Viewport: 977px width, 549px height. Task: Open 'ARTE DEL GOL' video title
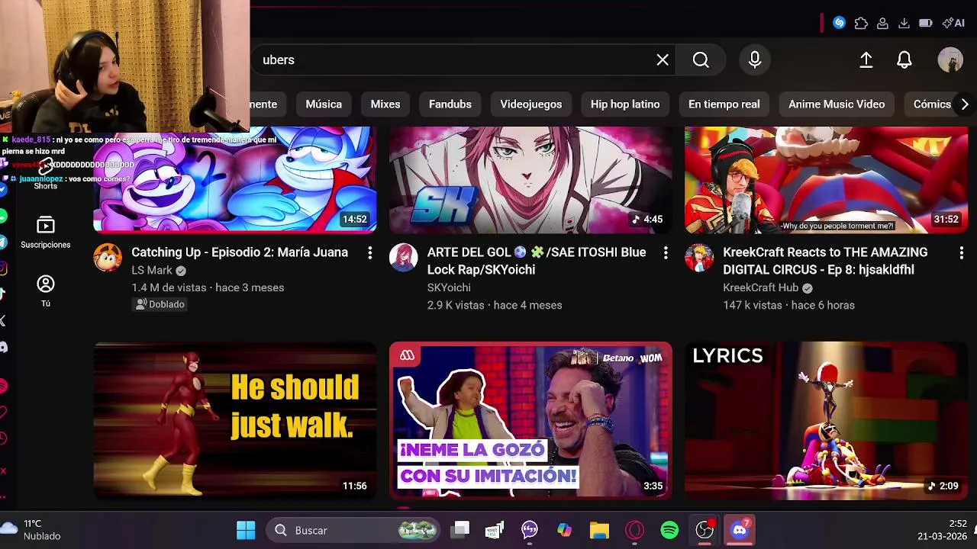coord(537,261)
